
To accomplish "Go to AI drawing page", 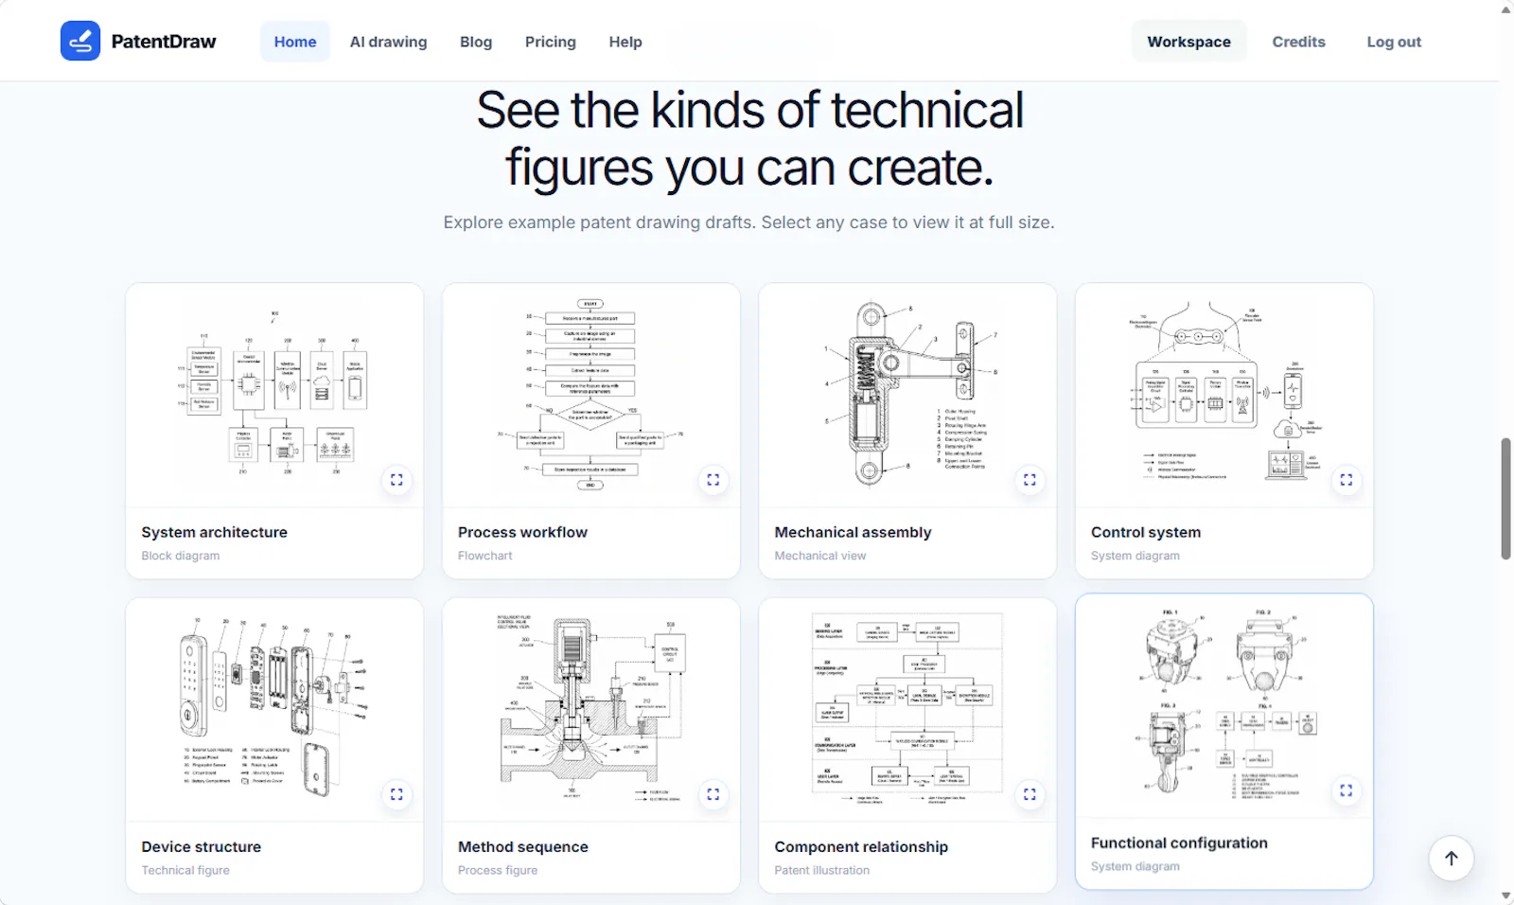I will (x=388, y=42).
